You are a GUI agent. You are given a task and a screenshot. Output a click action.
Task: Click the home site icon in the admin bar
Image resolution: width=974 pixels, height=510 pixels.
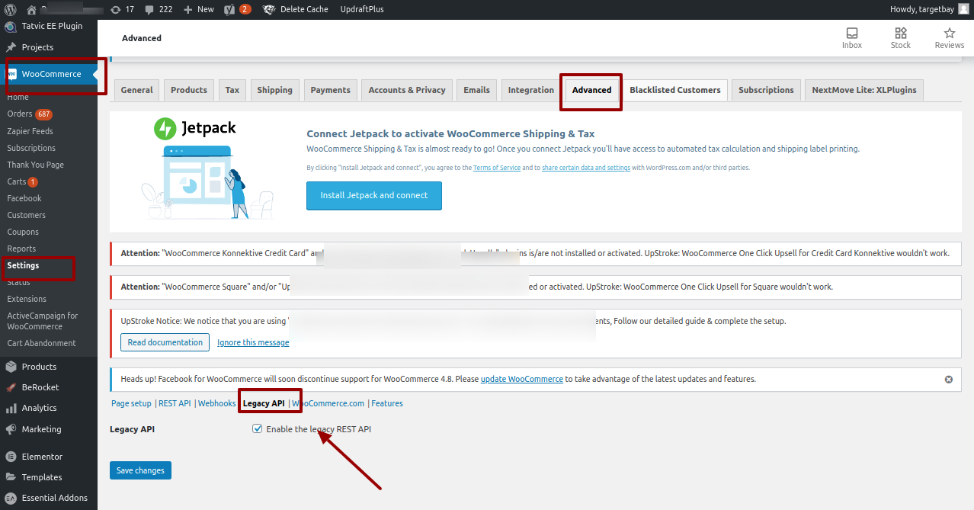coord(31,9)
